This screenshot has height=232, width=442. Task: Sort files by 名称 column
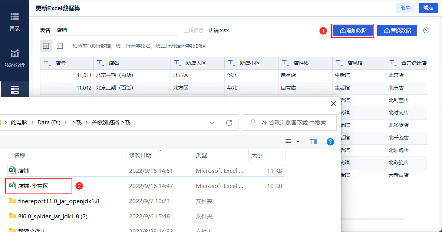tap(20, 155)
